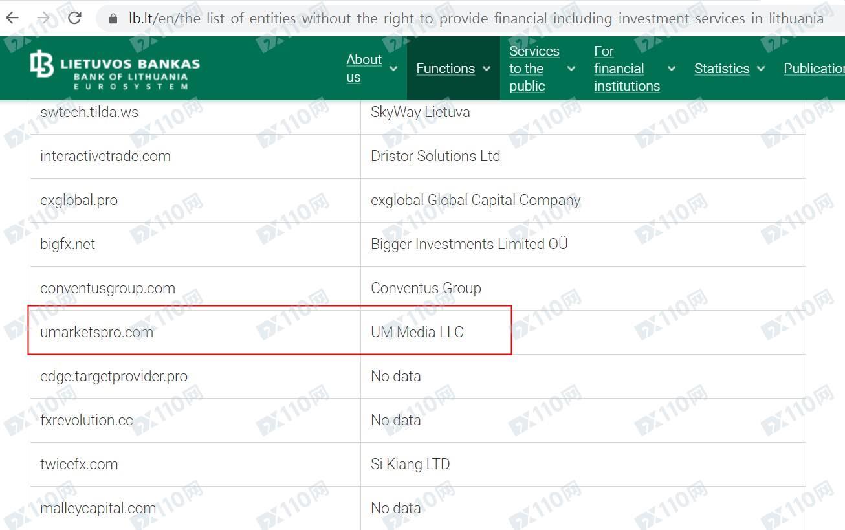
Task: Click the Conventus Group cell
Action: pos(583,288)
